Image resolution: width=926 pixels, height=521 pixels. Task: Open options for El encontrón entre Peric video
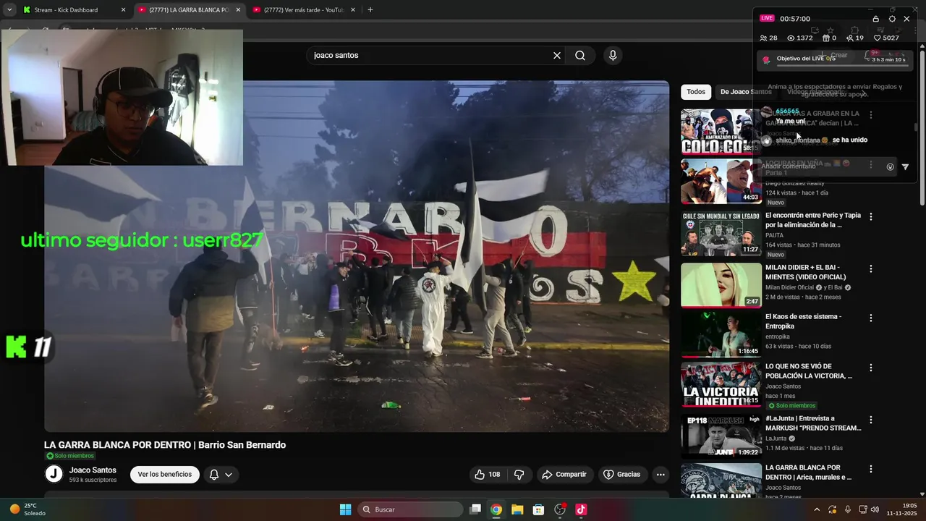click(871, 216)
